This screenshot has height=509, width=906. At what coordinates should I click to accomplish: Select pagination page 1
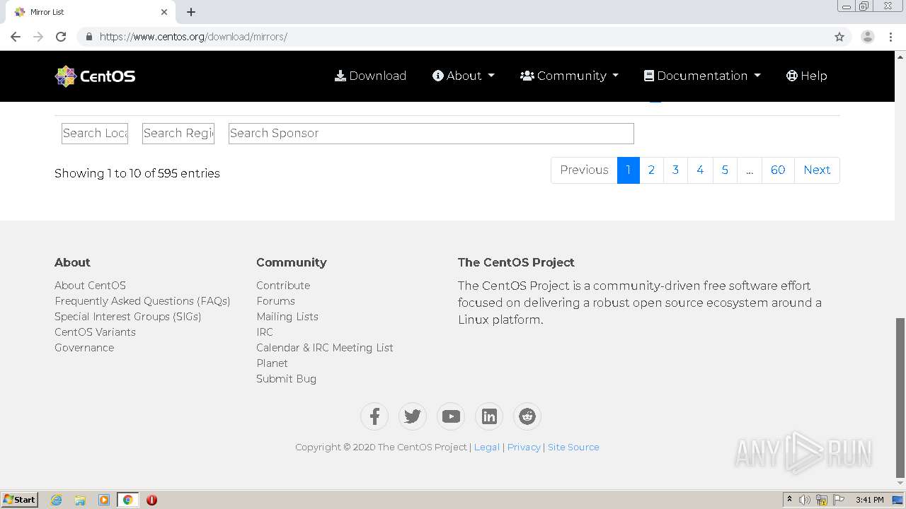click(628, 170)
